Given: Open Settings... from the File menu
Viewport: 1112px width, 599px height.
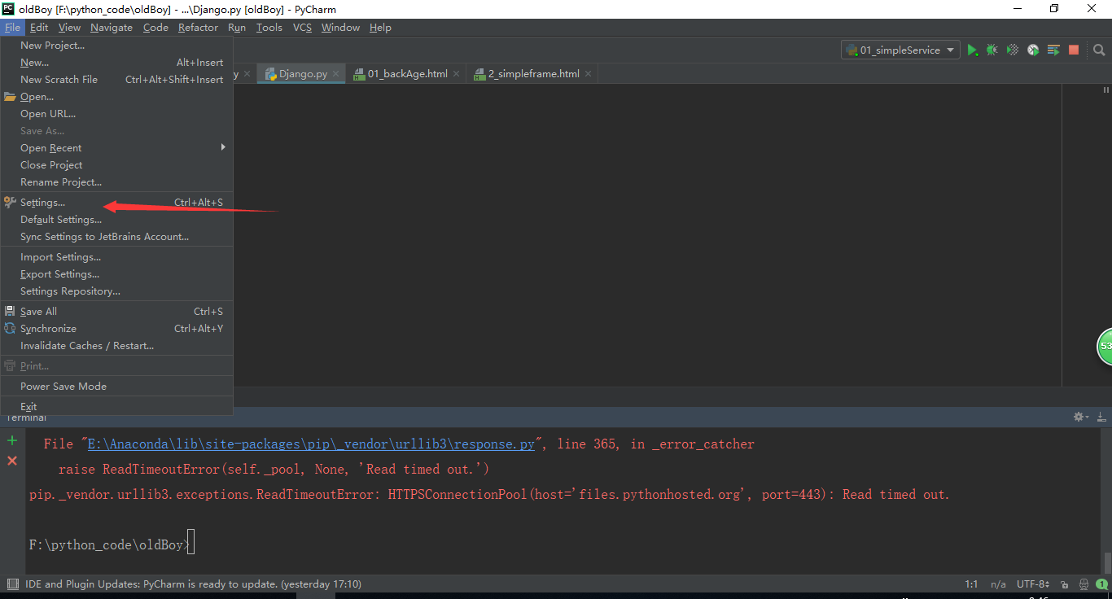Looking at the screenshot, I should click(116, 203).
